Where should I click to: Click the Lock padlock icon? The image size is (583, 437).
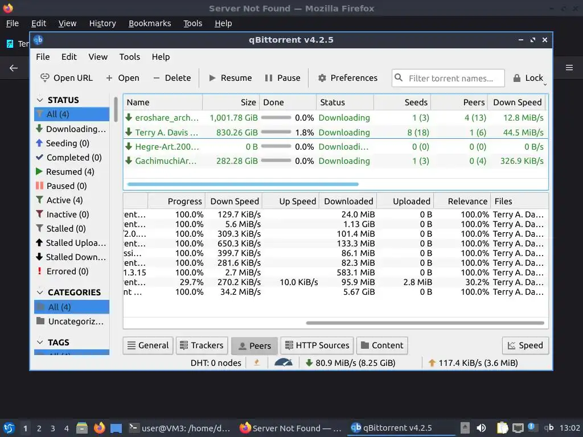517,78
